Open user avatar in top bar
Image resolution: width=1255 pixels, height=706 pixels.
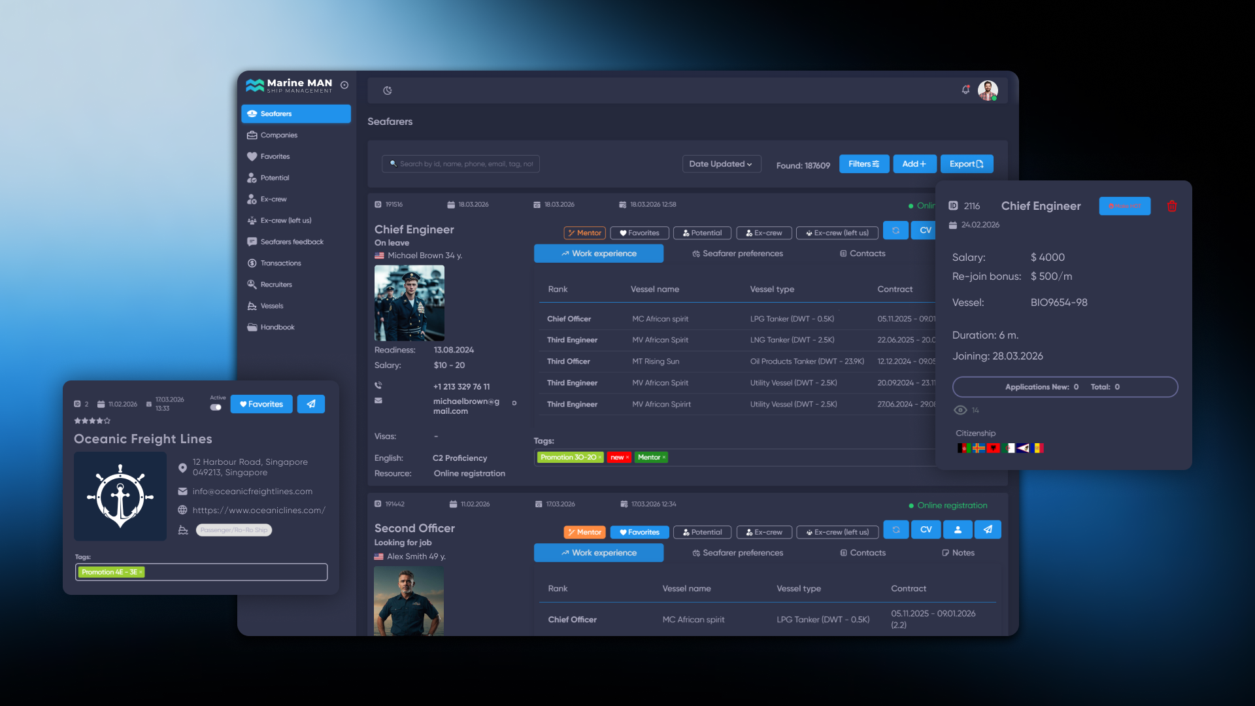(x=988, y=90)
